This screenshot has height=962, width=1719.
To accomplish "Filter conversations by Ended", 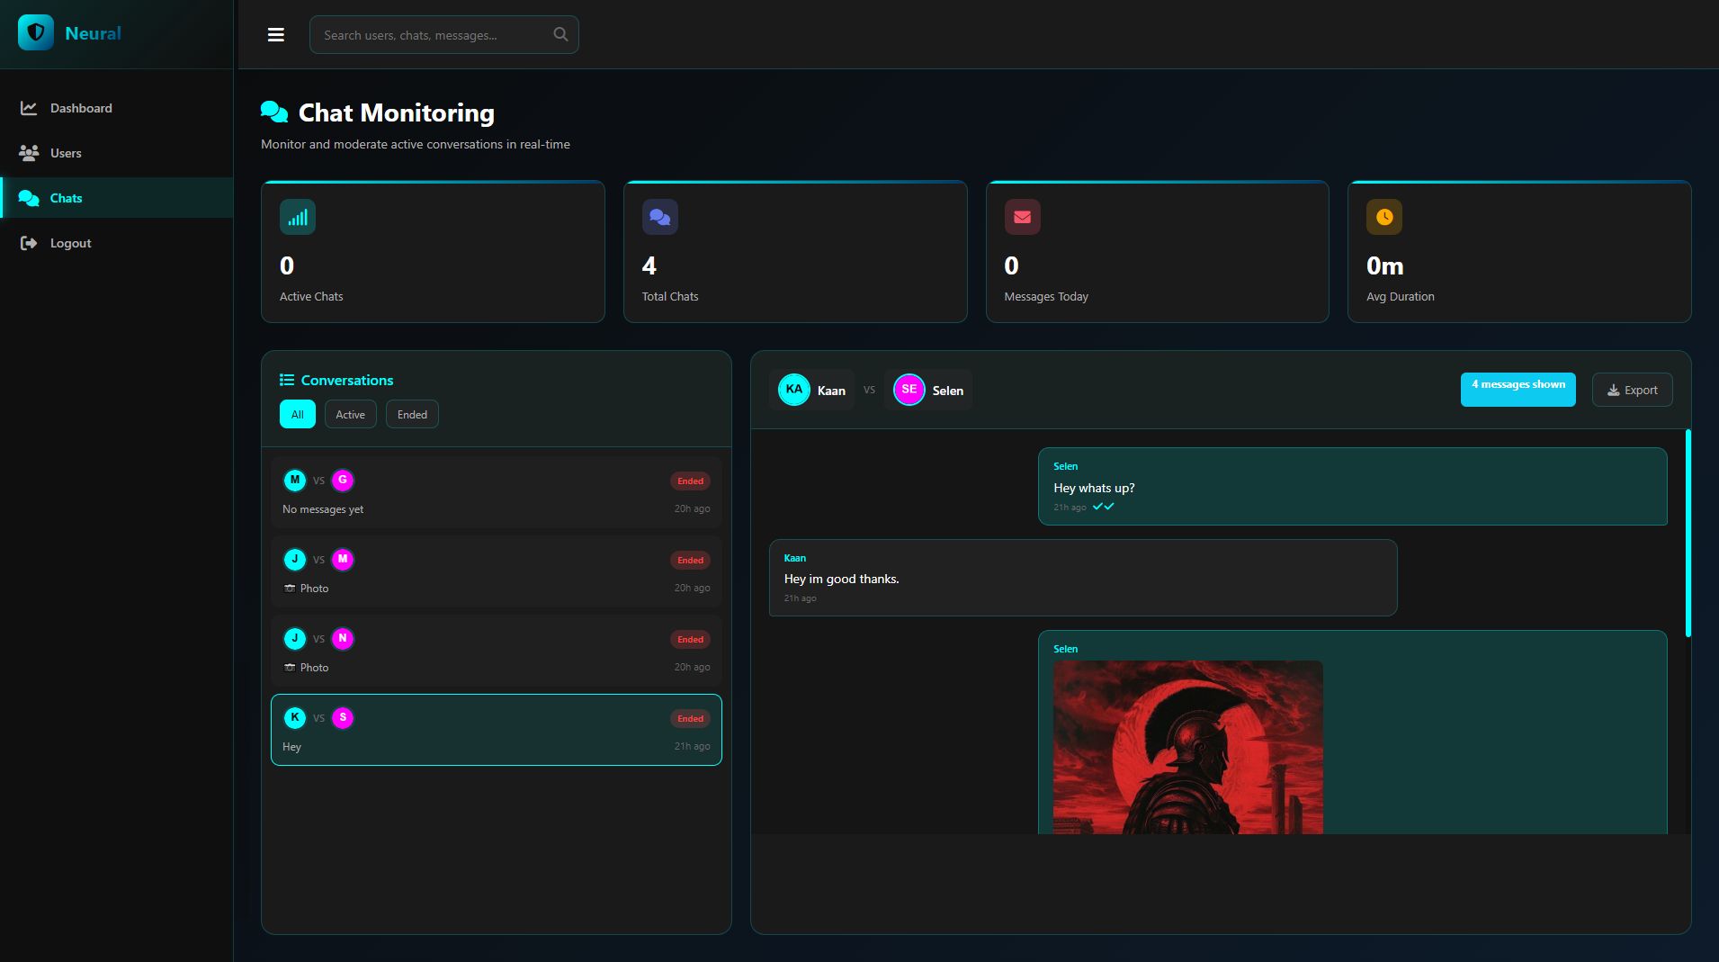I will pos(412,414).
